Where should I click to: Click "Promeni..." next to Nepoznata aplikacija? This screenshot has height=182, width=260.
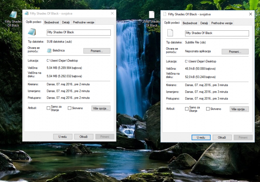click(x=235, y=52)
